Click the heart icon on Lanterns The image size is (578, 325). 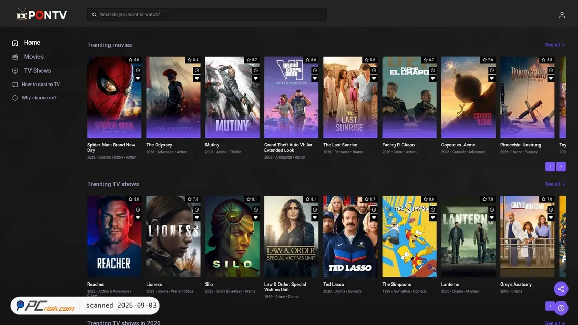pyautogui.click(x=492, y=217)
